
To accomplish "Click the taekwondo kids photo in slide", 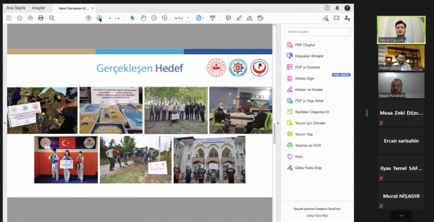I will [66, 159].
